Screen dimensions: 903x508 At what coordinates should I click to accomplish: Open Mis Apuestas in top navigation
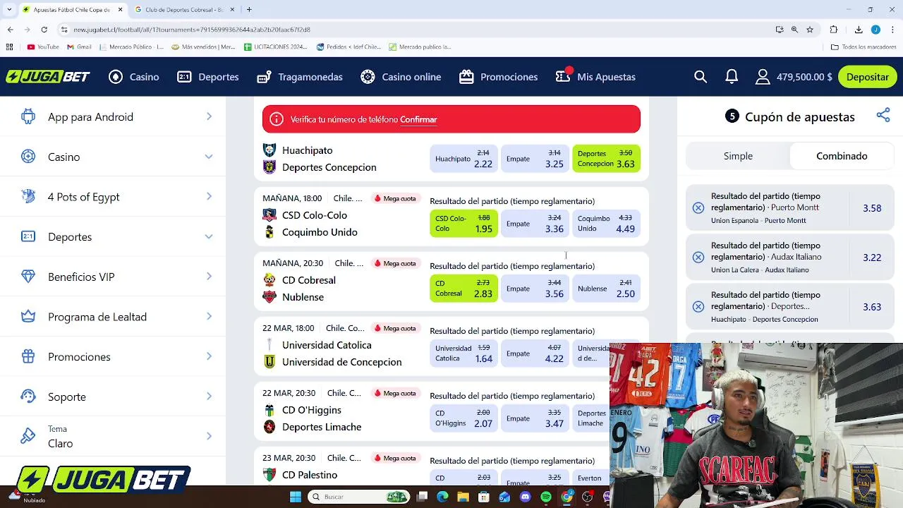tap(595, 77)
